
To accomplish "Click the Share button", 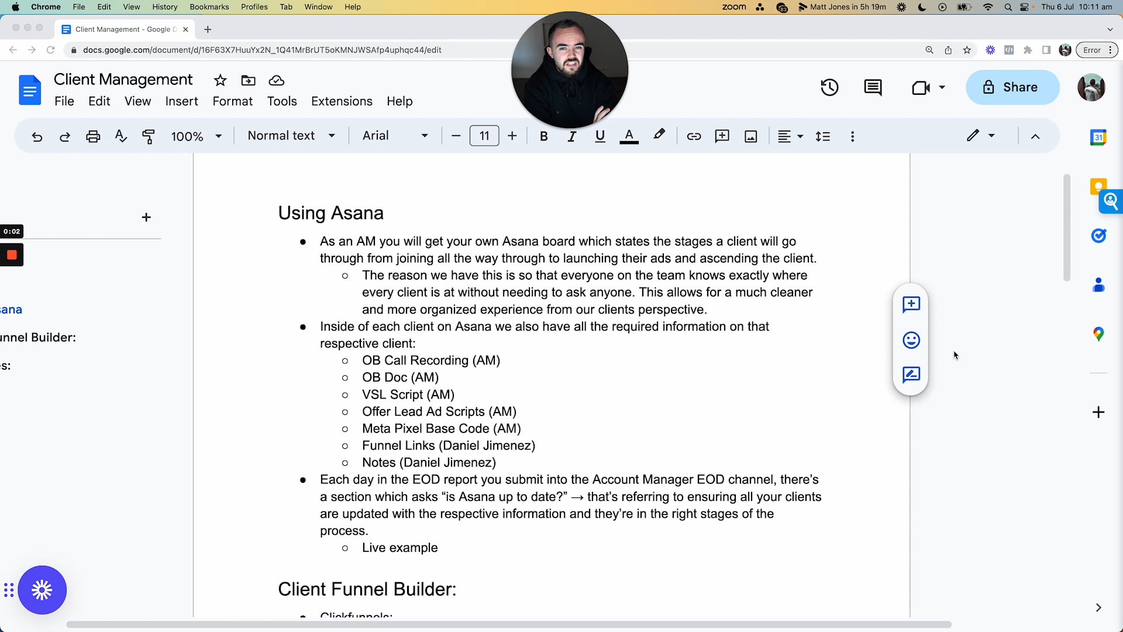I will point(1012,87).
